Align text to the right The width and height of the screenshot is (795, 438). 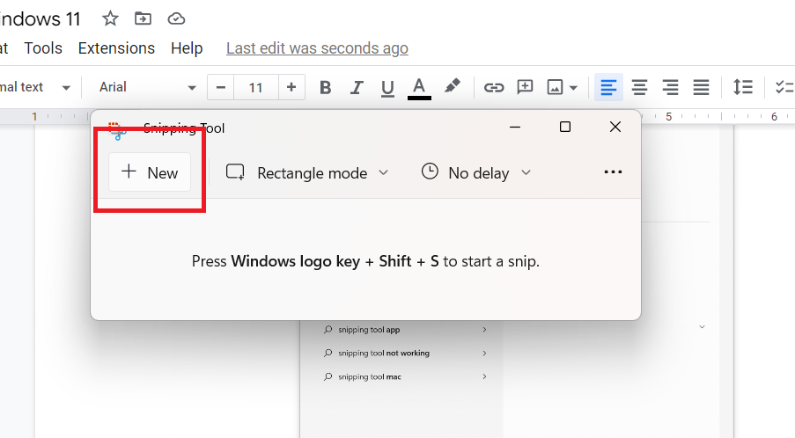click(x=670, y=87)
